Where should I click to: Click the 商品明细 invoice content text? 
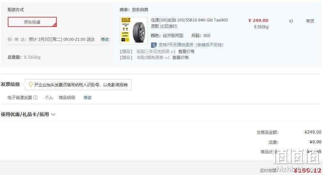(x=67, y=98)
